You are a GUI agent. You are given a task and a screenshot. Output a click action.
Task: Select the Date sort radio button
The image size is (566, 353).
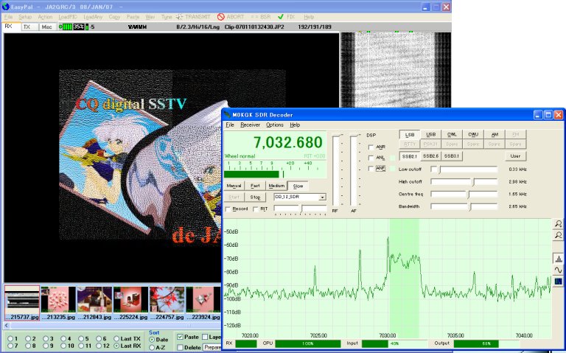(x=152, y=340)
